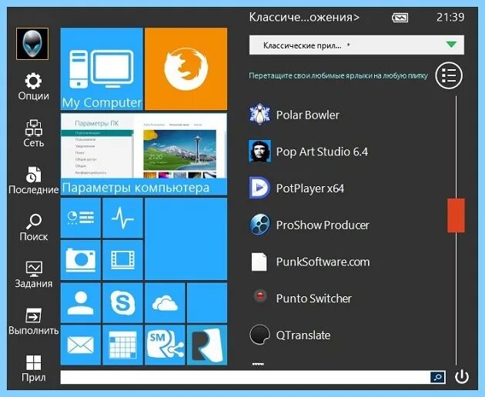Open the Mail envelope tile
The height and width of the screenshot is (397, 485).
81,345
